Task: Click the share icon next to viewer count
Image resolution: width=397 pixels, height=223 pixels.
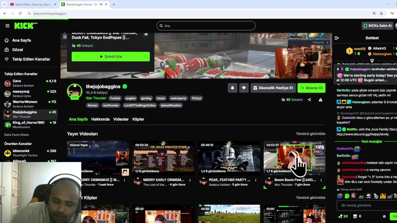Action: click(x=309, y=100)
